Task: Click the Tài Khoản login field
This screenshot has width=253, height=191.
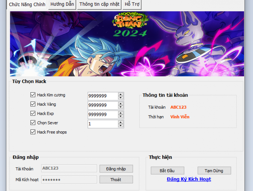Action: click(69, 168)
